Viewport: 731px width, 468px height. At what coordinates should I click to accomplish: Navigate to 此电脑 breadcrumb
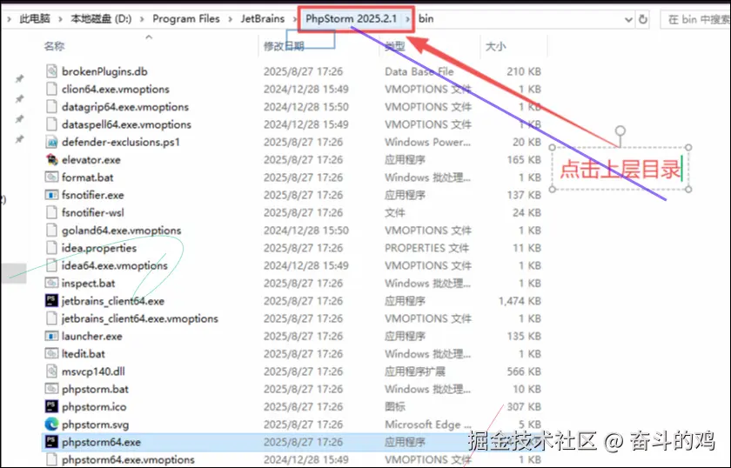click(x=35, y=18)
